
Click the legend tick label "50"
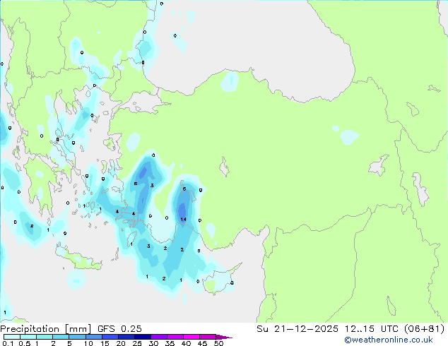219,343
